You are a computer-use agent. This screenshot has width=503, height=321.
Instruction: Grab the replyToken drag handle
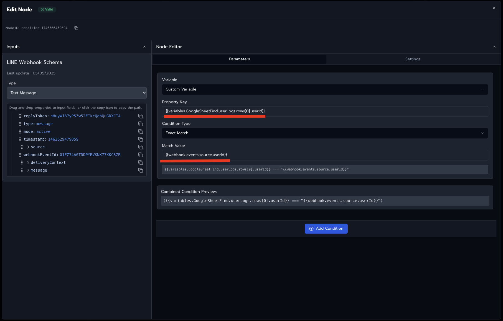20,116
